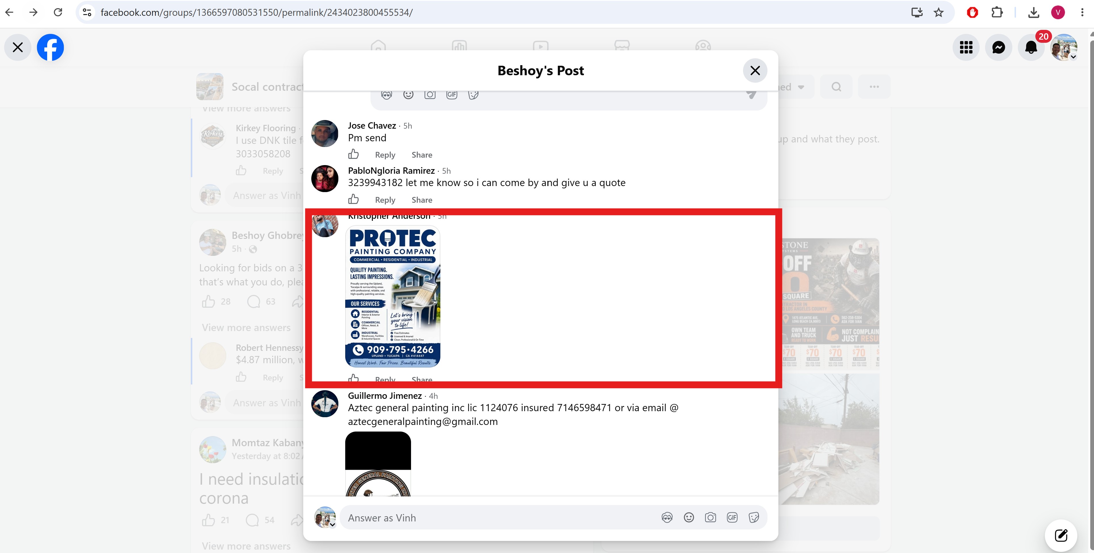This screenshot has height=553, width=1094.
Task: Like Jose Chavez's comment
Action: tap(353, 154)
